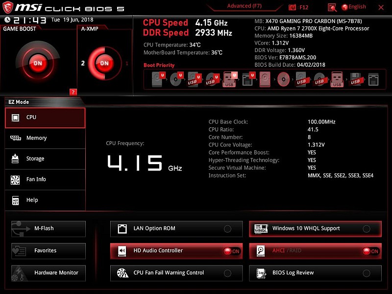This screenshot has height=294, width=392.
Task: Click the system time 21:43
Action: 30,20
